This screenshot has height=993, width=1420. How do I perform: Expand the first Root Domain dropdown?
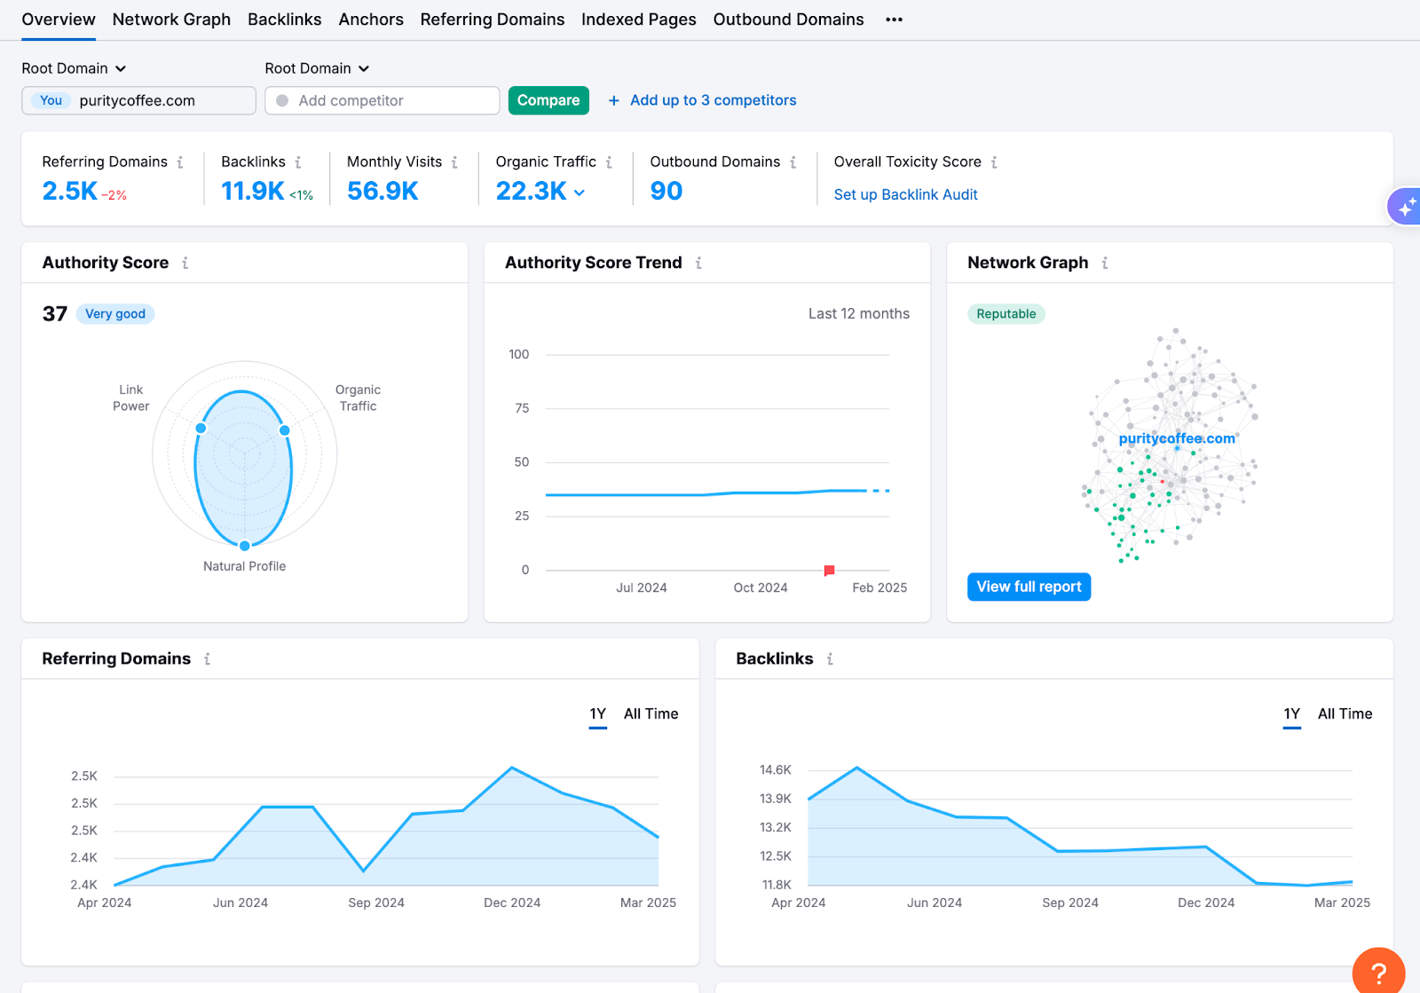coord(74,68)
